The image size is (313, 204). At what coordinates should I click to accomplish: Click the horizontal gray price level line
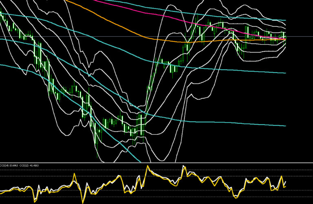(x=156, y=37)
